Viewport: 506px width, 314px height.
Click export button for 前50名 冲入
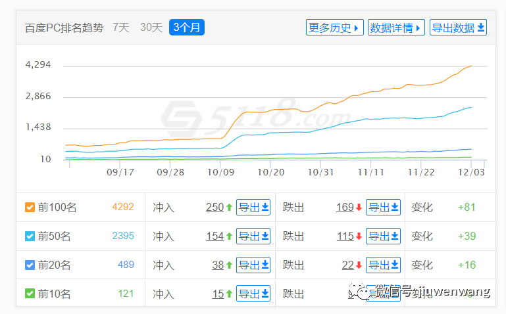253,236
